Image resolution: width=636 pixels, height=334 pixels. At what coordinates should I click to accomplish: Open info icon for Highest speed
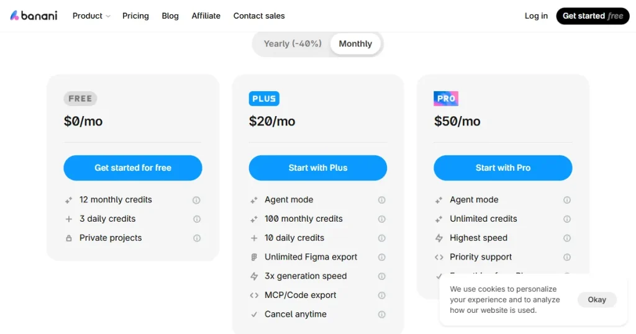(x=567, y=238)
